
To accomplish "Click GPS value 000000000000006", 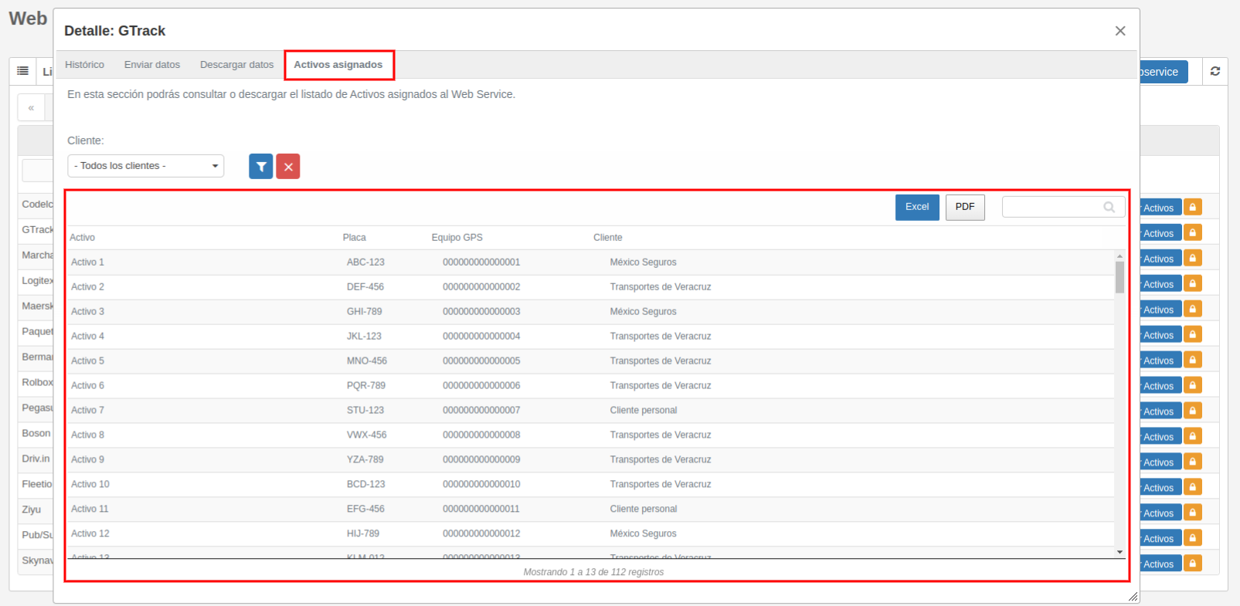I will (481, 386).
